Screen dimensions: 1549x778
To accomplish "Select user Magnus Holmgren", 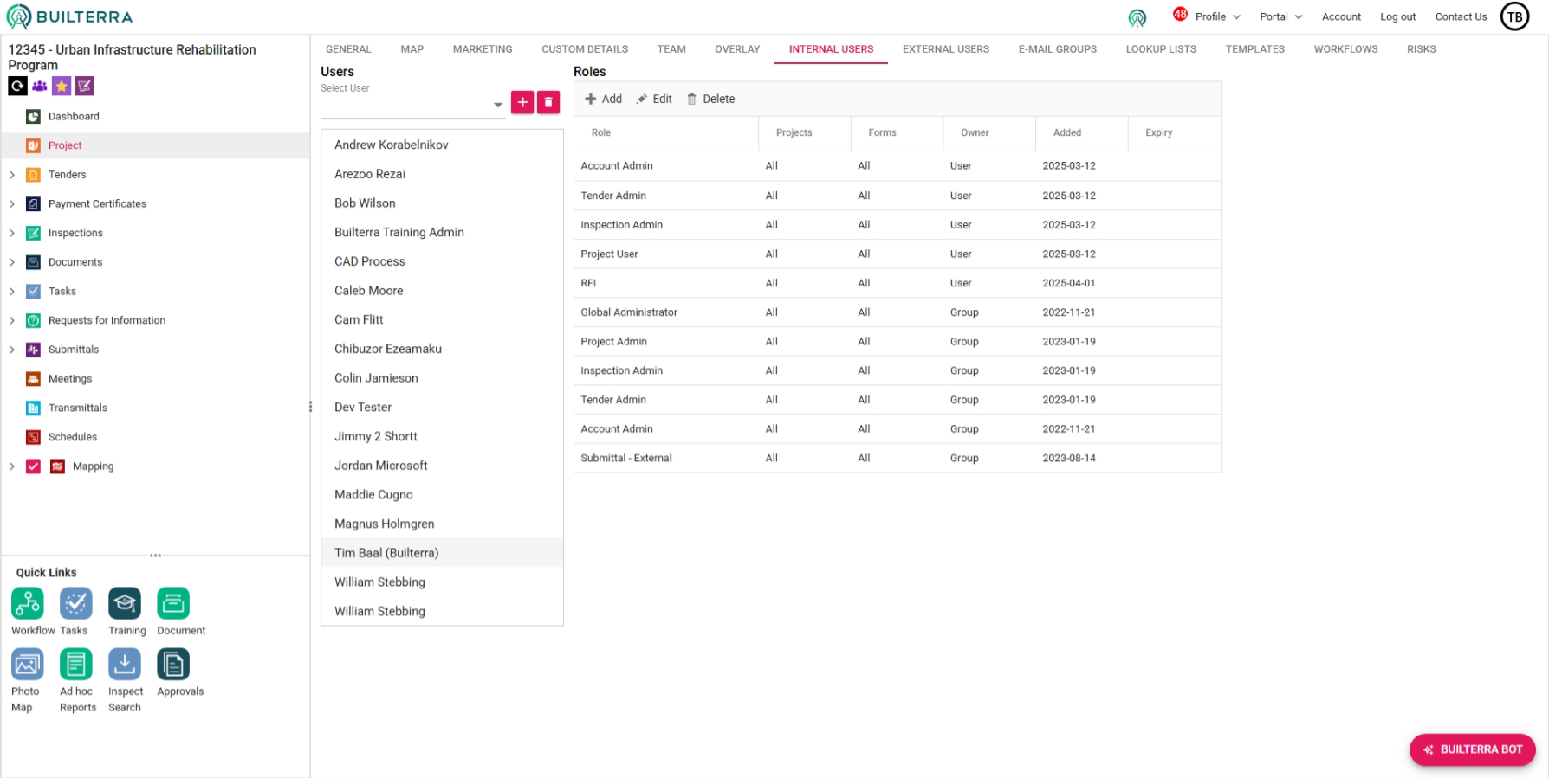I will point(442,524).
